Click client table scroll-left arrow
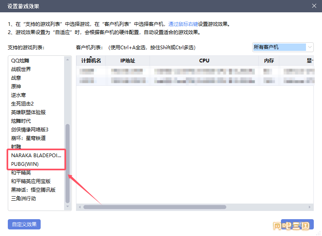The height and width of the screenshot is (236, 322). pyautogui.click(x=80, y=207)
